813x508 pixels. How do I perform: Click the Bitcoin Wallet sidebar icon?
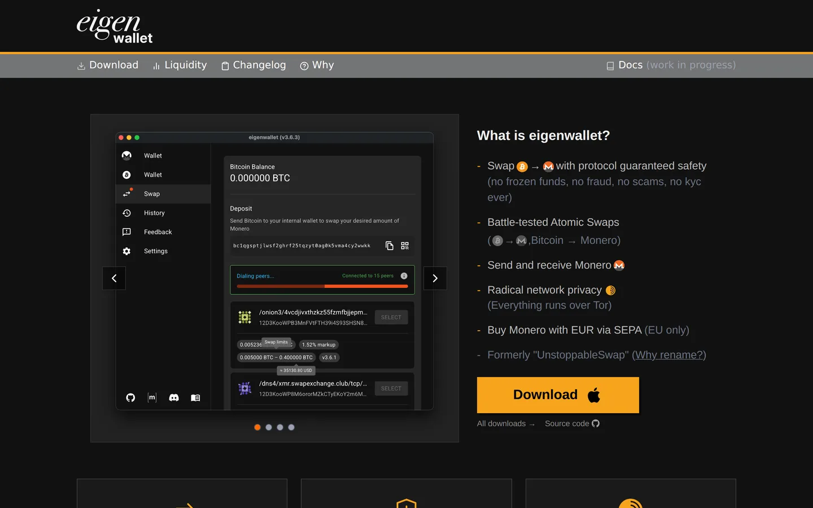click(x=126, y=175)
